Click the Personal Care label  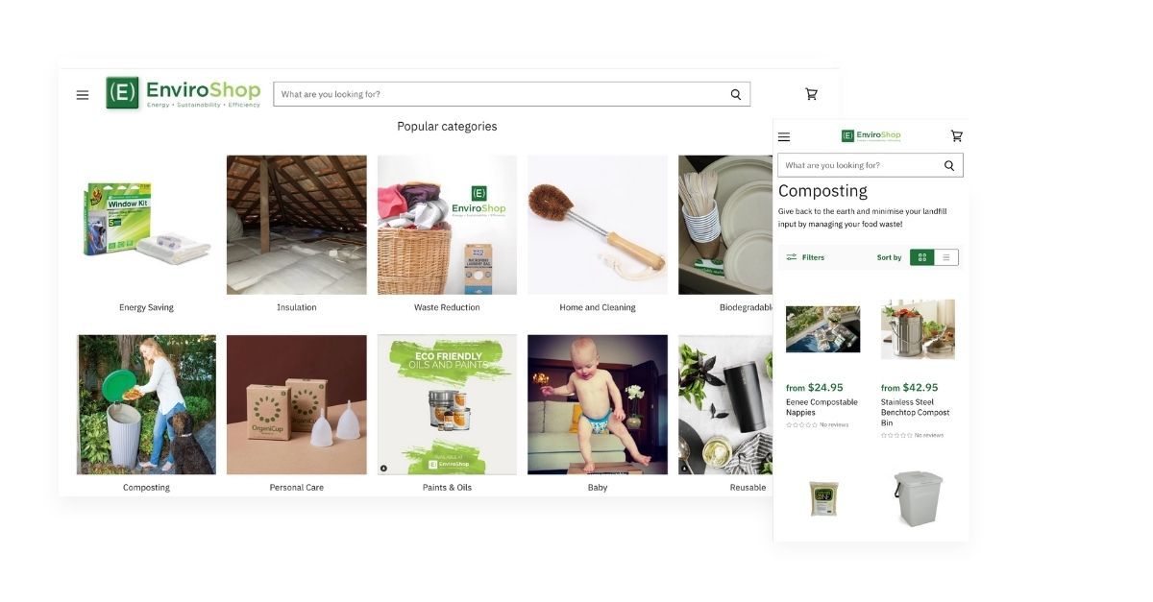(296, 488)
